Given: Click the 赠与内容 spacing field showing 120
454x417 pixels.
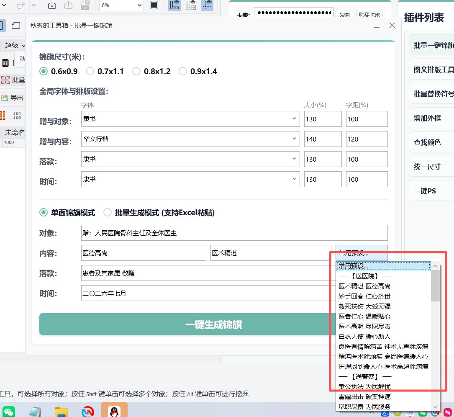Looking at the screenshot, I should (367, 139).
